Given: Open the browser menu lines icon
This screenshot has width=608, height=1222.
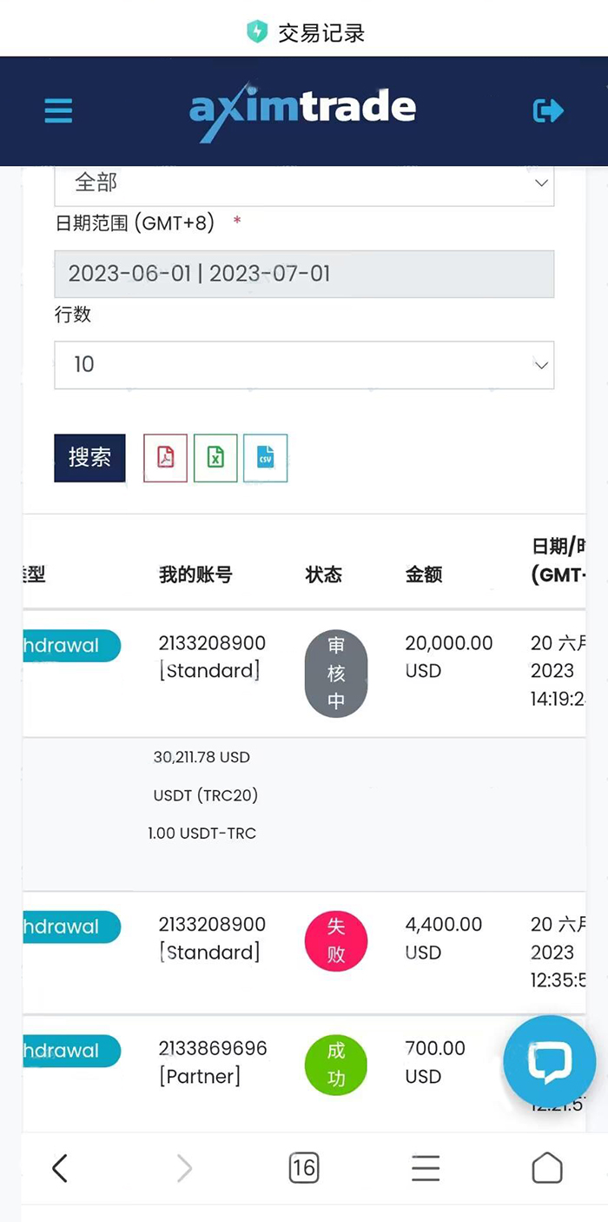Looking at the screenshot, I should [426, 1168].
